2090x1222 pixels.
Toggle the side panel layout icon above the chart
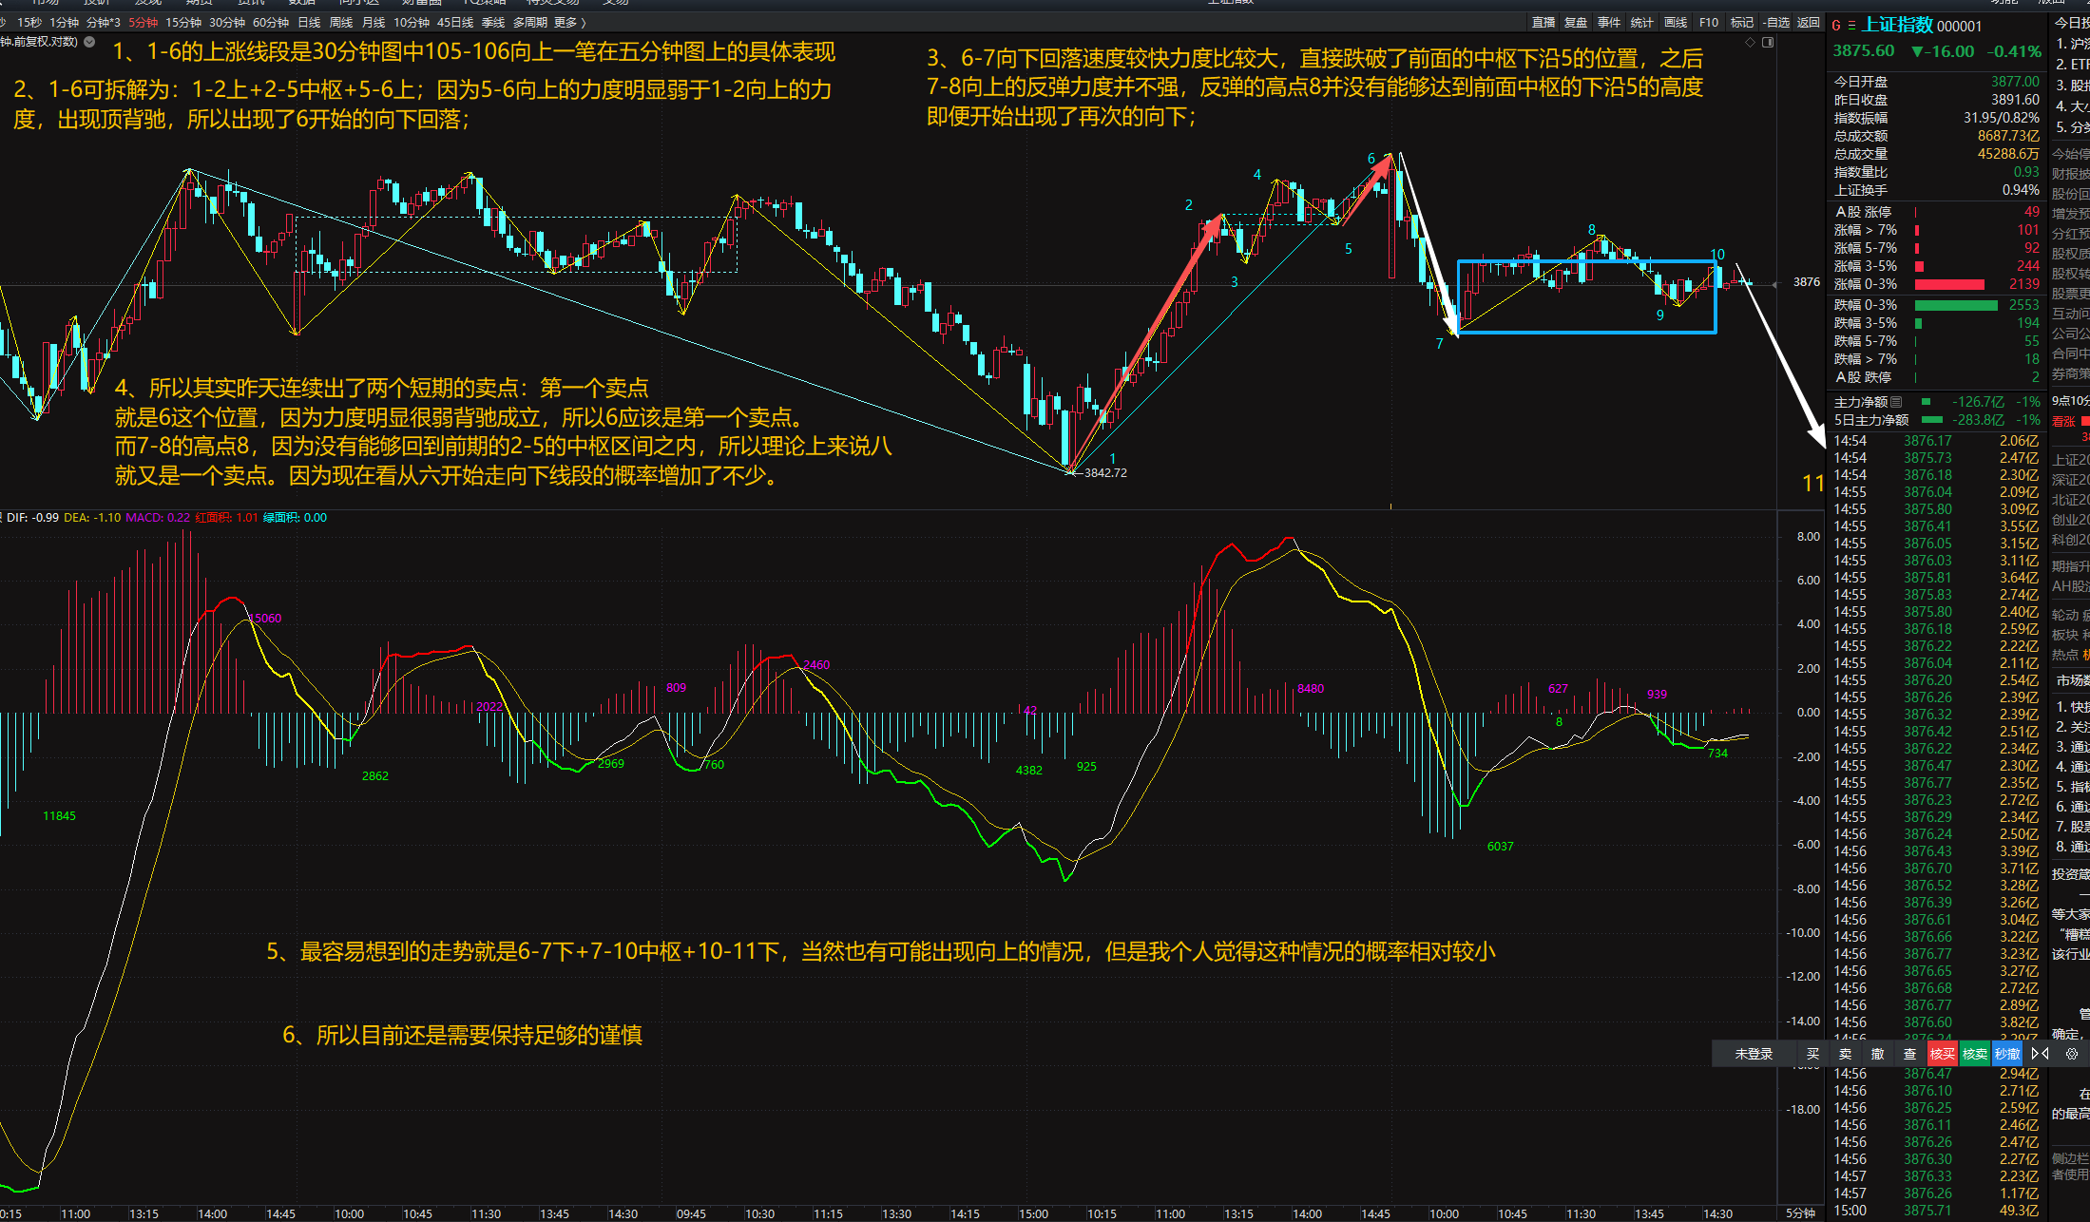coord(1768,42)
